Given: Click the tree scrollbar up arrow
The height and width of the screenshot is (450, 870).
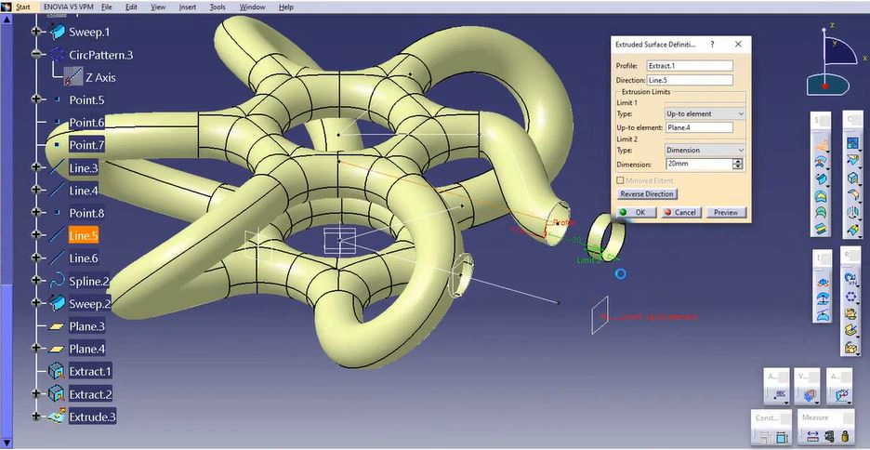Looking at the screenshot, I should [x=7, y=19].
